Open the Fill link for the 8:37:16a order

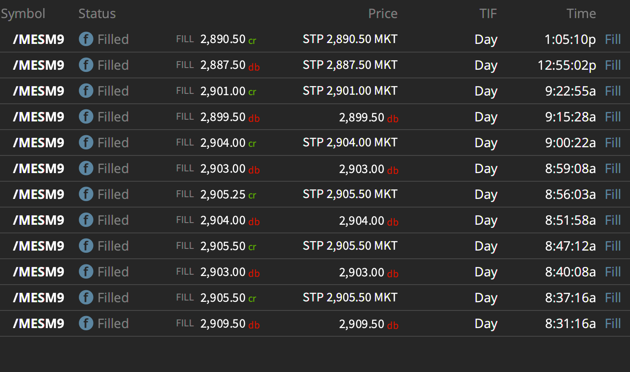(x=613, y=298)
